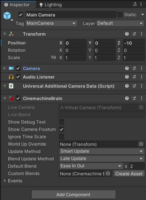Click the Default Blend seconds field
Viewport: 146px width, 200px height.
point(137,166)
